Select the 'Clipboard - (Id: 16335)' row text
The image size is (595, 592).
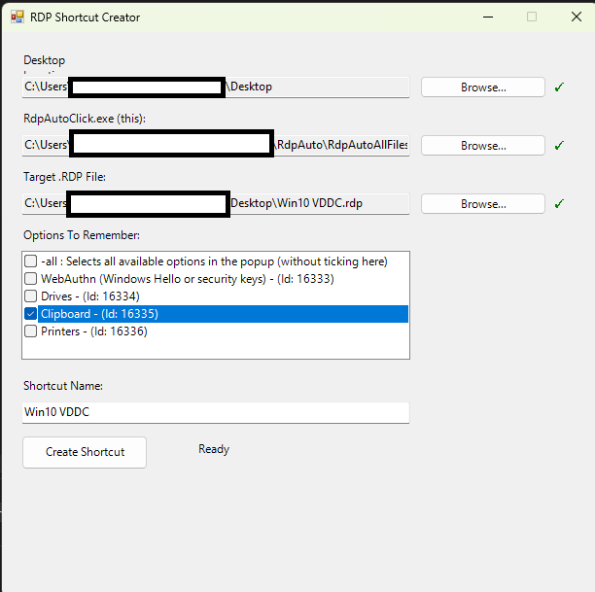[99, 314]
